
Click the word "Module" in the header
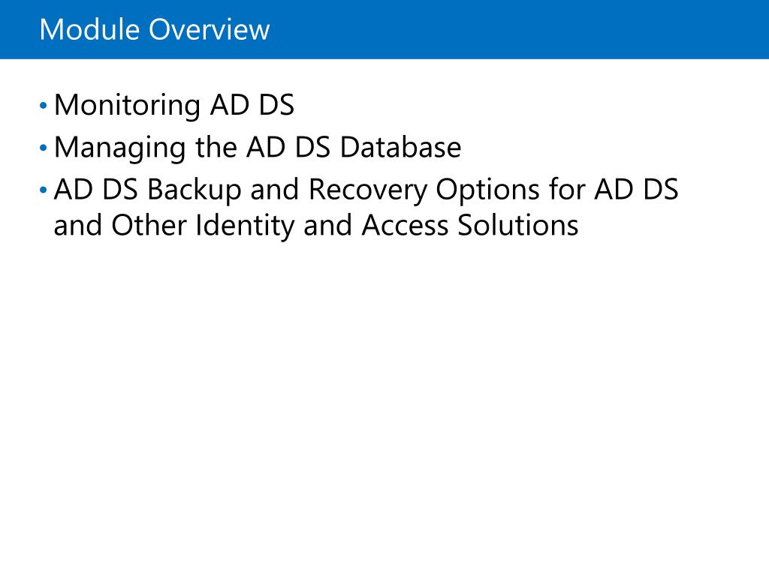click(x=90, y=29)
